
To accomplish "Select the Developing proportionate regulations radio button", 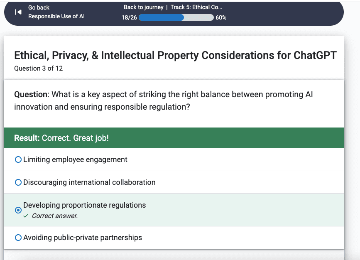I will pos(18,210).
